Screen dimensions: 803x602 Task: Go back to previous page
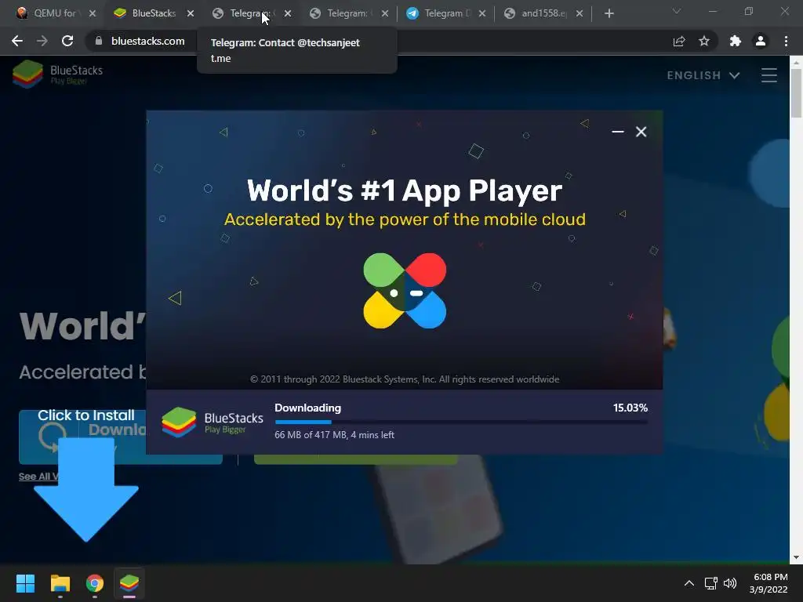tap(17, 41)
